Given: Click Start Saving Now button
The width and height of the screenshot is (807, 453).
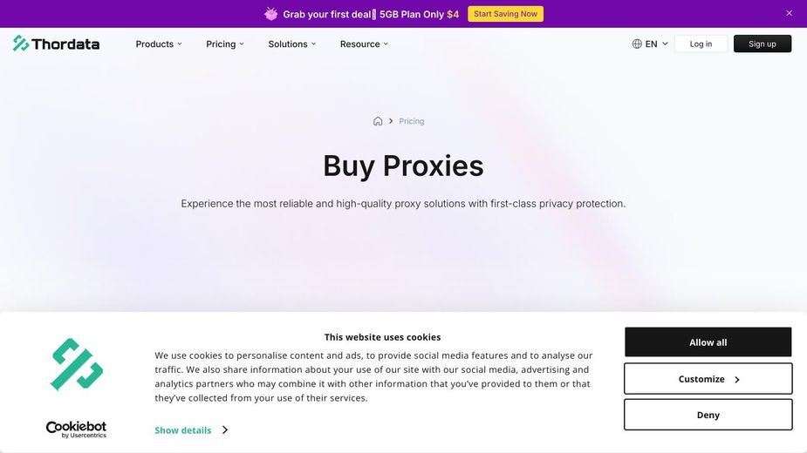Looking at the screenshot, I should click(x=505, y=14).
